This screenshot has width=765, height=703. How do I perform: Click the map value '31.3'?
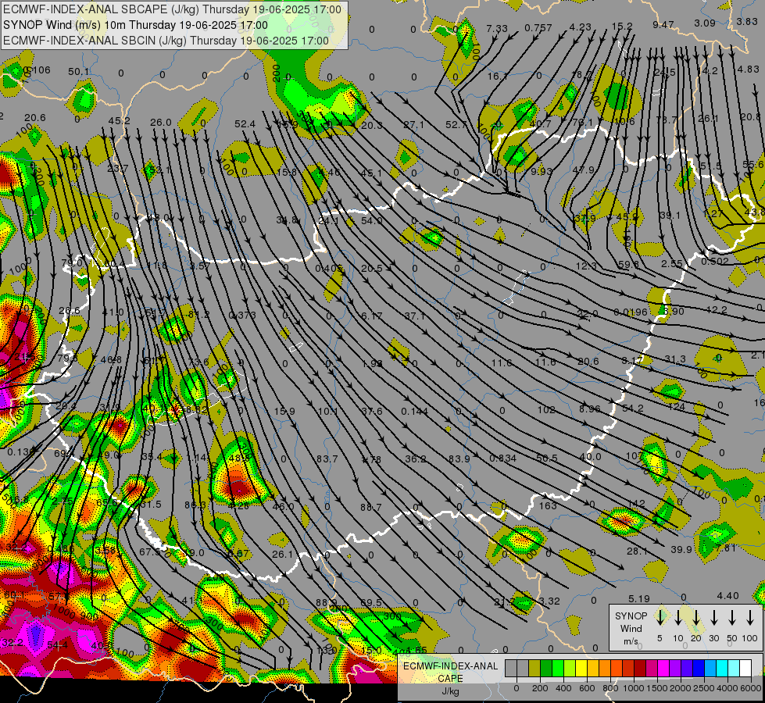[x=675, y=359]
